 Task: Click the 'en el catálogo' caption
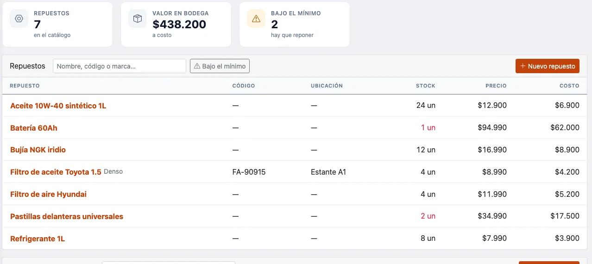point(52,35)
